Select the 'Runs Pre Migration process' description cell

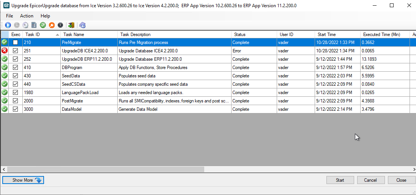click(175, 42)
